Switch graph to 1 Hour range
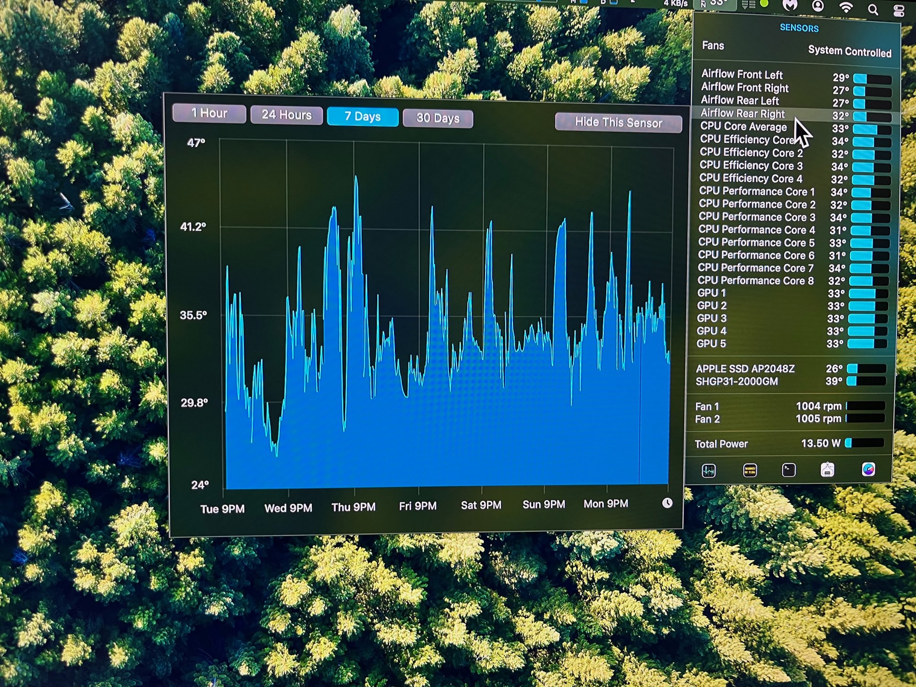This screenshot has height=687, width=916. pos(209,113)
